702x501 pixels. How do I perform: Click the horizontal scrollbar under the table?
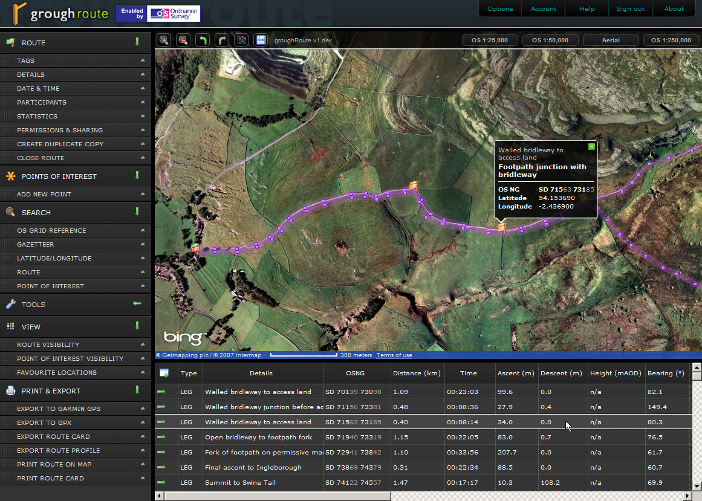tap(278, 496)
